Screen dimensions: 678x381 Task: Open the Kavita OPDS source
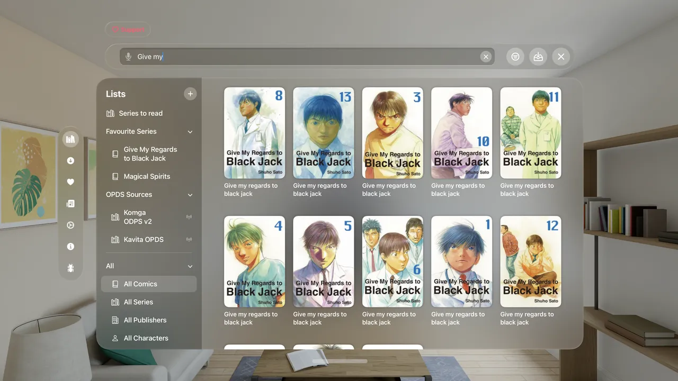pyautogui.click(x=149, y=239)
